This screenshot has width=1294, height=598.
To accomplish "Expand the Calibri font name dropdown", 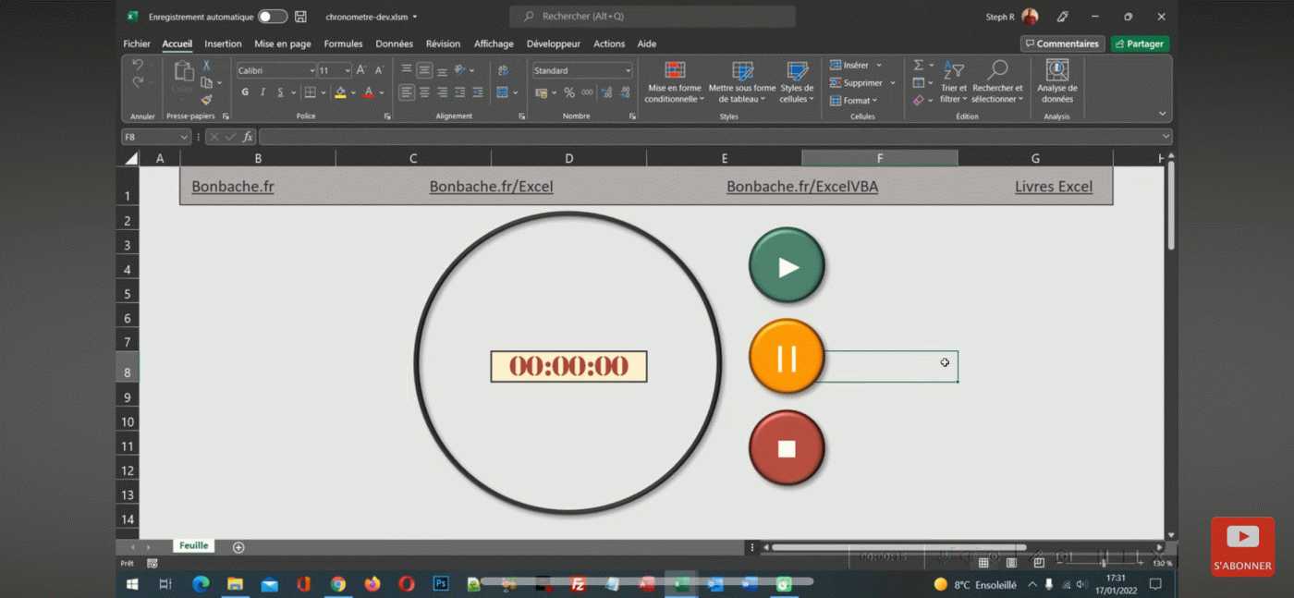I will click(x=312, y=70).
